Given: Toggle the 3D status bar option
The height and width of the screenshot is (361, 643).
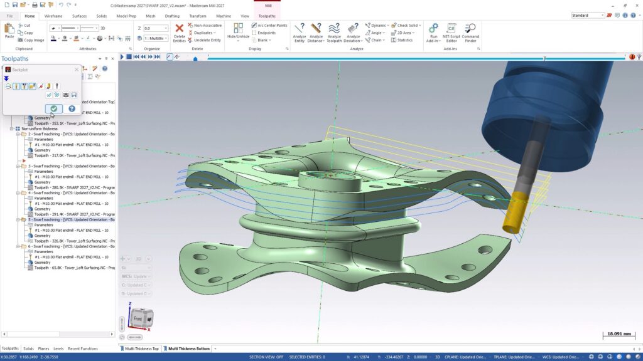Looking at the screenshot, I should coord(438,357).
